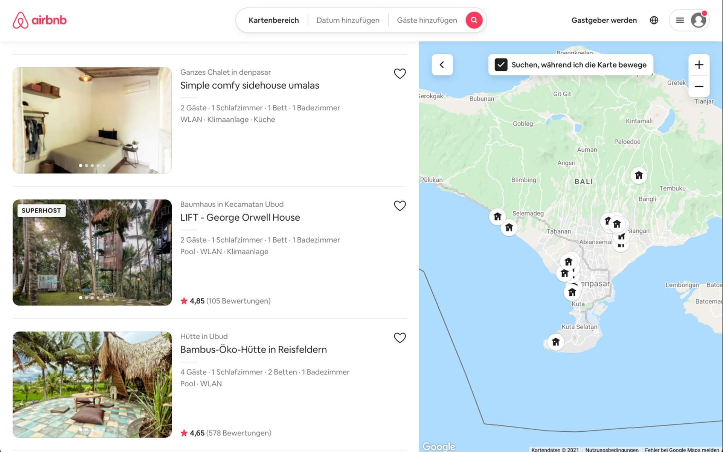
Task: Favorite the Simple comfy sidehouse umalas listing
Action: 400,73
